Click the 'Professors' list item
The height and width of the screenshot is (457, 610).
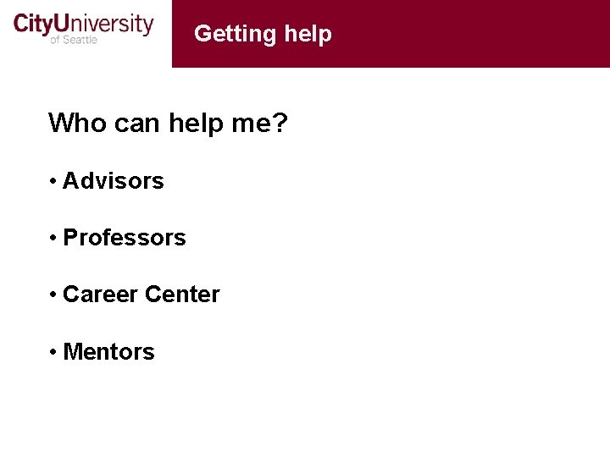[x=125, y=238]
